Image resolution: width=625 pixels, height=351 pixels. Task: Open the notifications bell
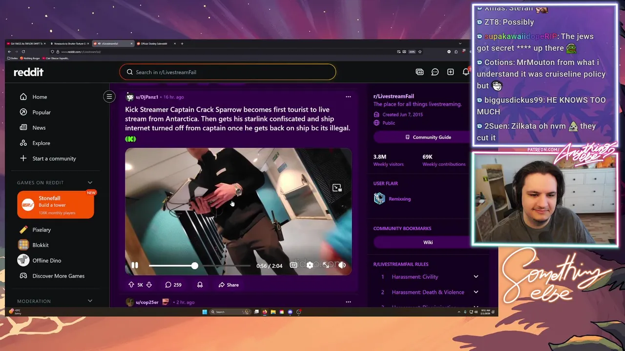[466, 72]
